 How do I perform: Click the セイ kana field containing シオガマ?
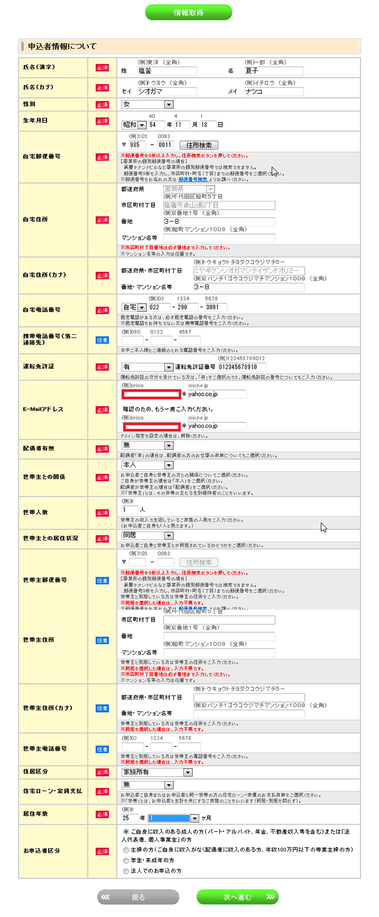pos(167,92)
